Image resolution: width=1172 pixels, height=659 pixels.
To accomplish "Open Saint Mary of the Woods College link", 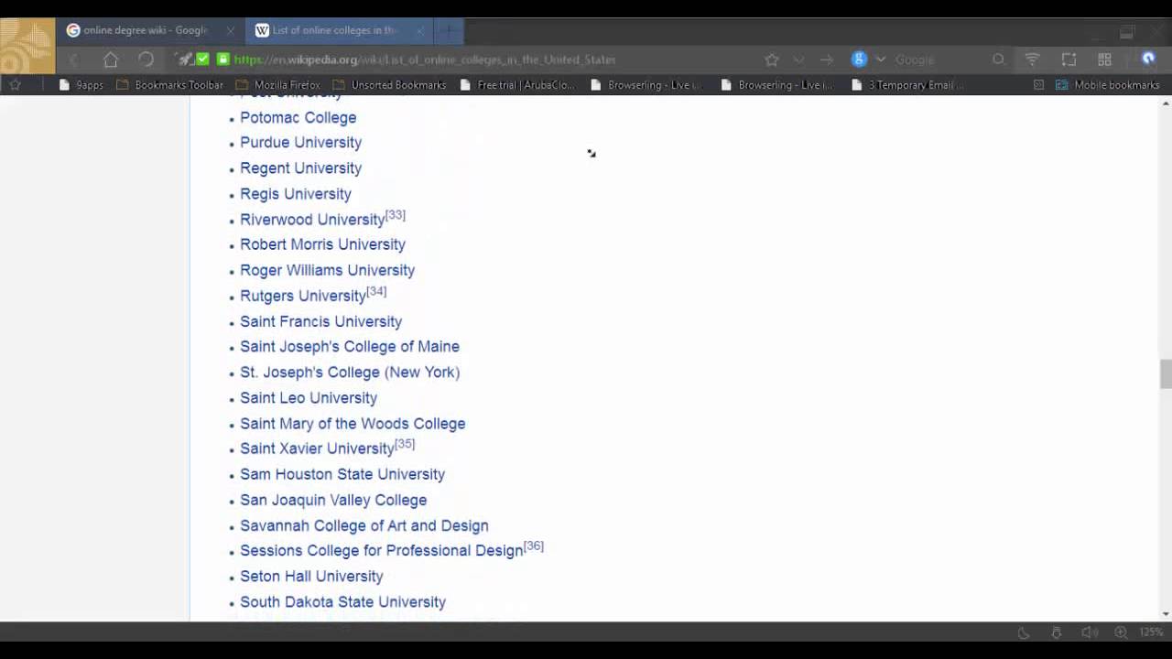I will pyautogui.click(x=353, y=424).
